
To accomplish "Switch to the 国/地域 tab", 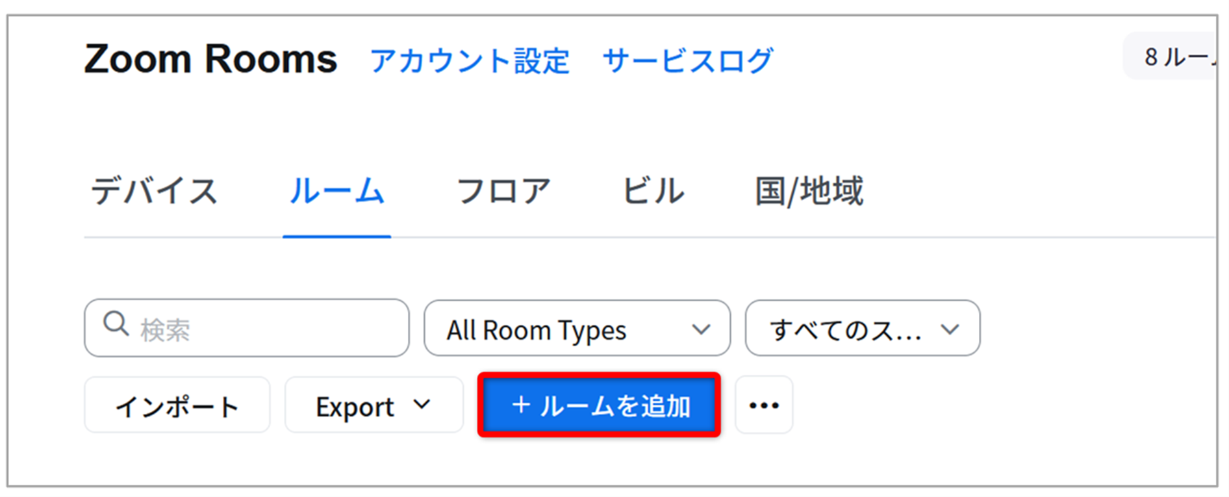I will pyautogui.click(x=809, y=192).
